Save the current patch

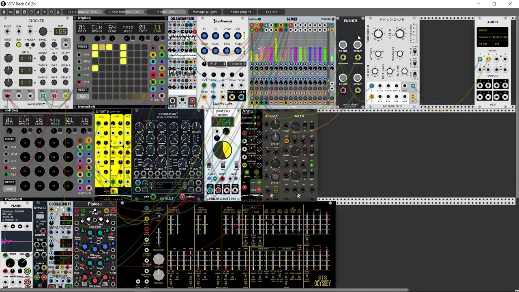[18, 12]
